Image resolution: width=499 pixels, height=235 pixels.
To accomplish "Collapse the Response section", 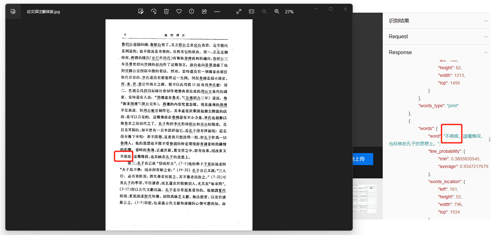I will pos(486,53).
